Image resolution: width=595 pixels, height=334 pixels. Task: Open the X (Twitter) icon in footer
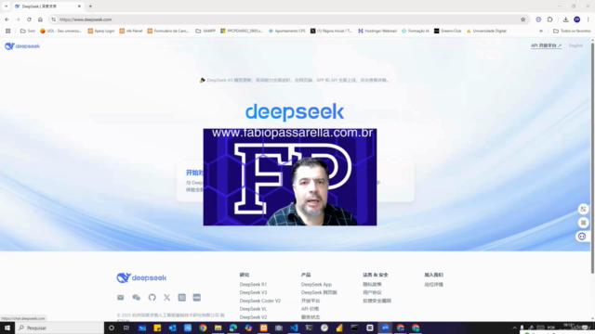(167, 298)
